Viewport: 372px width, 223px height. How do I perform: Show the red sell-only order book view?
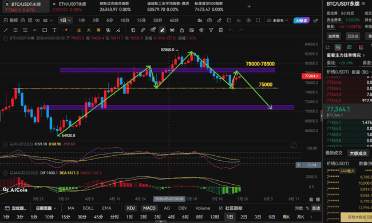coord(361,47)
